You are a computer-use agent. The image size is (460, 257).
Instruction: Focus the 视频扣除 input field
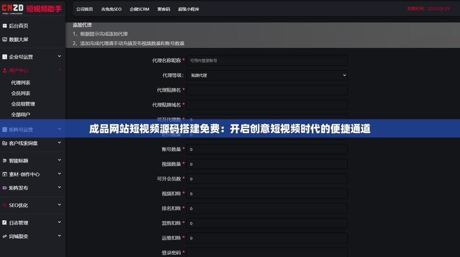coord(267,194)
